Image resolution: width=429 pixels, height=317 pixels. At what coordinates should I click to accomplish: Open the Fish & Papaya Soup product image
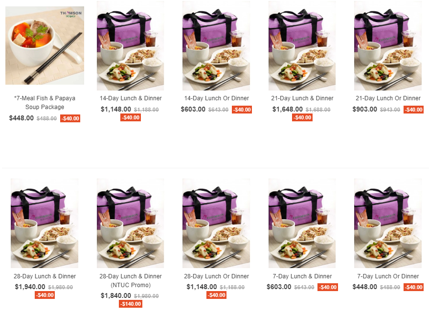(45, 45)
